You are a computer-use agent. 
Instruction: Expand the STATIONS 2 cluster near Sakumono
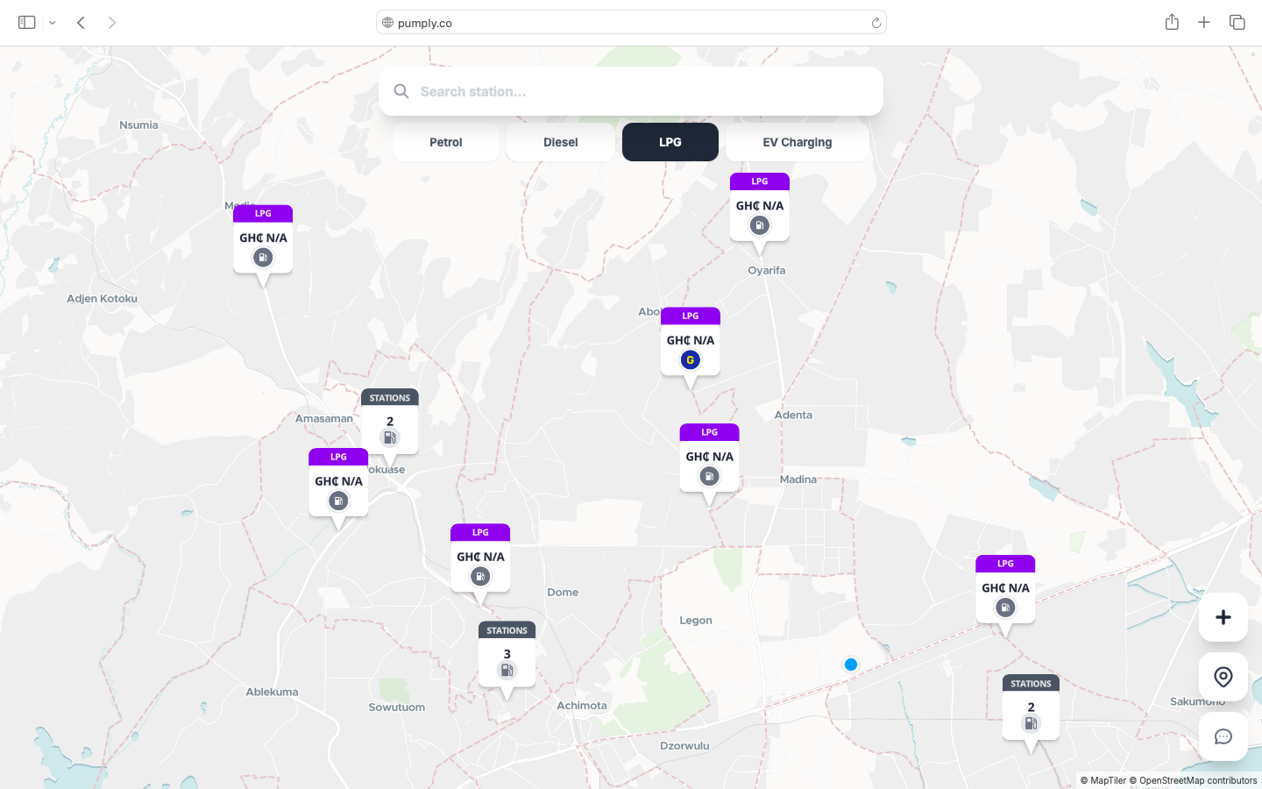[x=1031, y=709]
